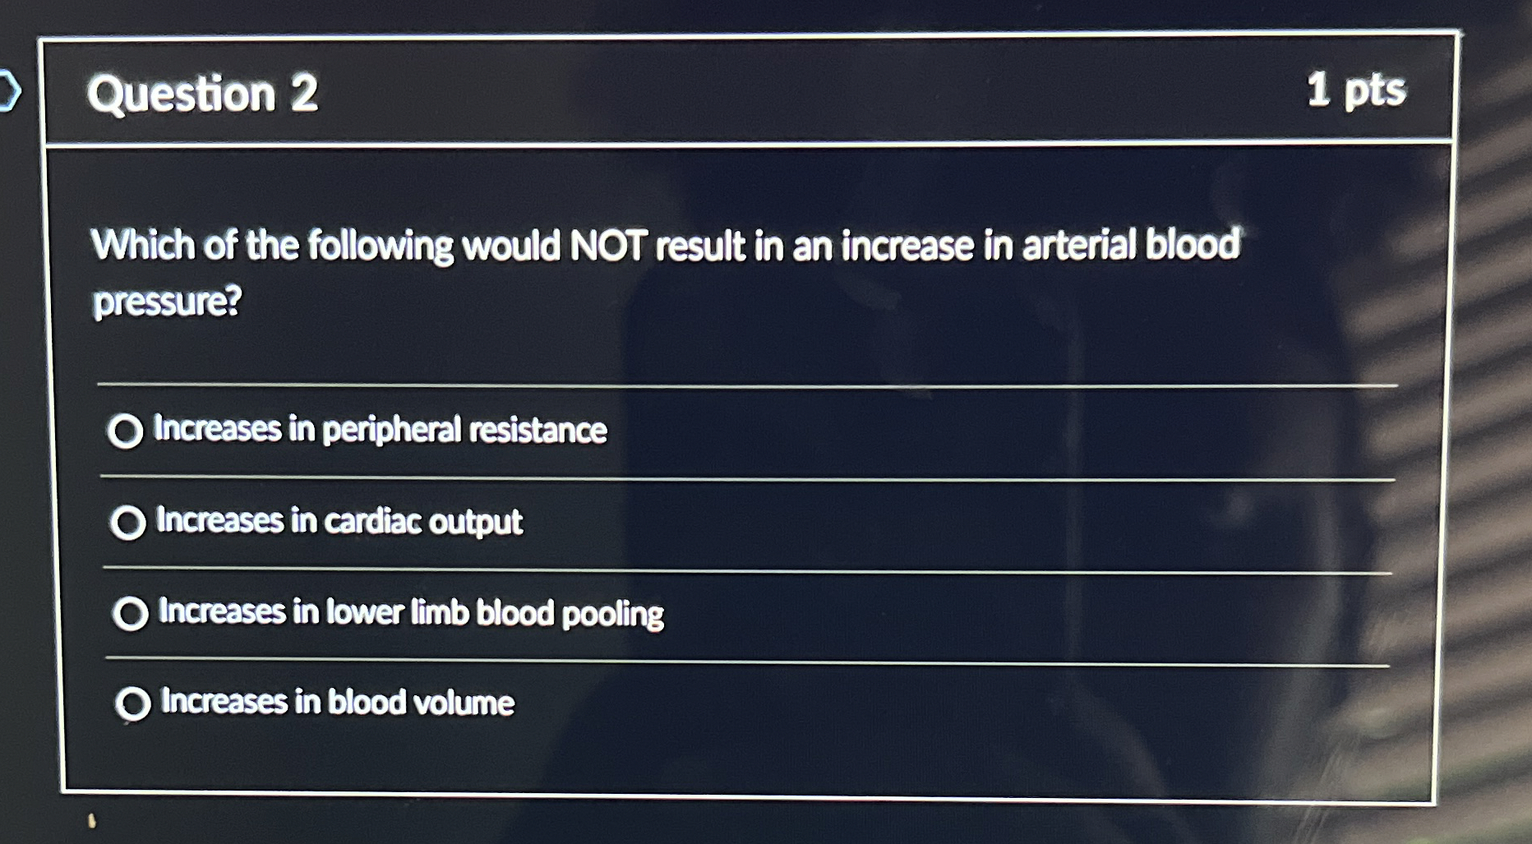The image size is (1532, 844).
Task: Click the blood volume answer text label
Action: (x=337, y=703)
